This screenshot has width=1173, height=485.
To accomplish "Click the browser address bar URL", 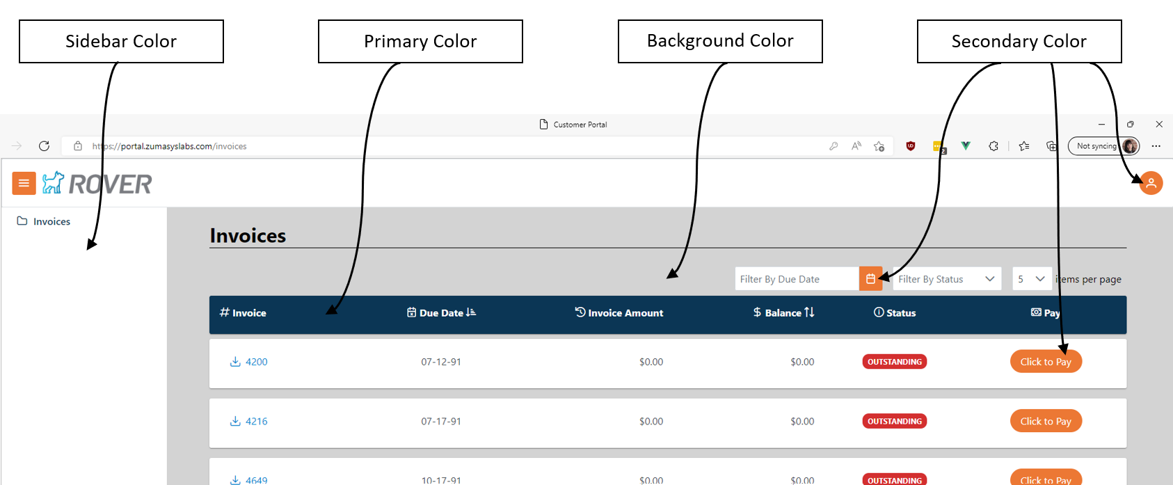I will pos(170,146).
